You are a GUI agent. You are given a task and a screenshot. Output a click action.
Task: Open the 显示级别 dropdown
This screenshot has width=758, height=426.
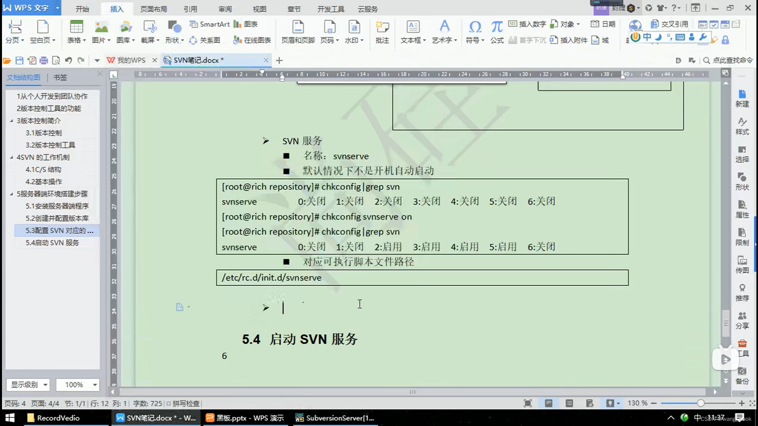pos(28,385)
